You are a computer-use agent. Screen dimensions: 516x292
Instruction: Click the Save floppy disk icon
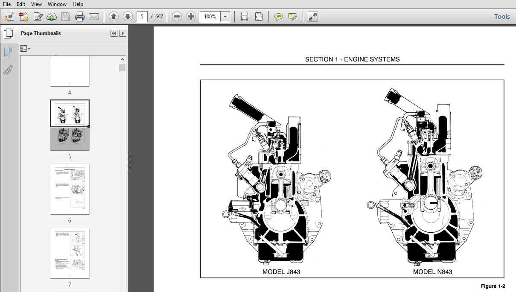point(65,17)
